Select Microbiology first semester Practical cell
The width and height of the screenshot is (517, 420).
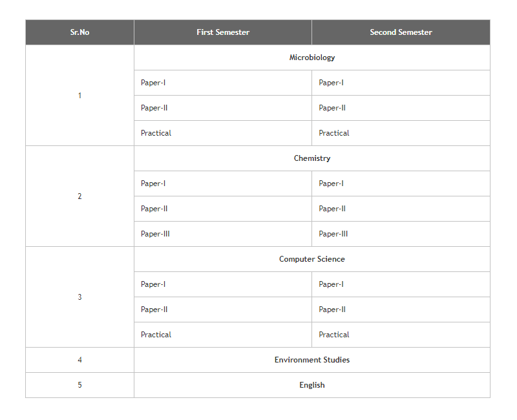pos(156,133)
